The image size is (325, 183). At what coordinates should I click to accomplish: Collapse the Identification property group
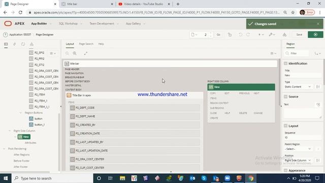(285, 64)
